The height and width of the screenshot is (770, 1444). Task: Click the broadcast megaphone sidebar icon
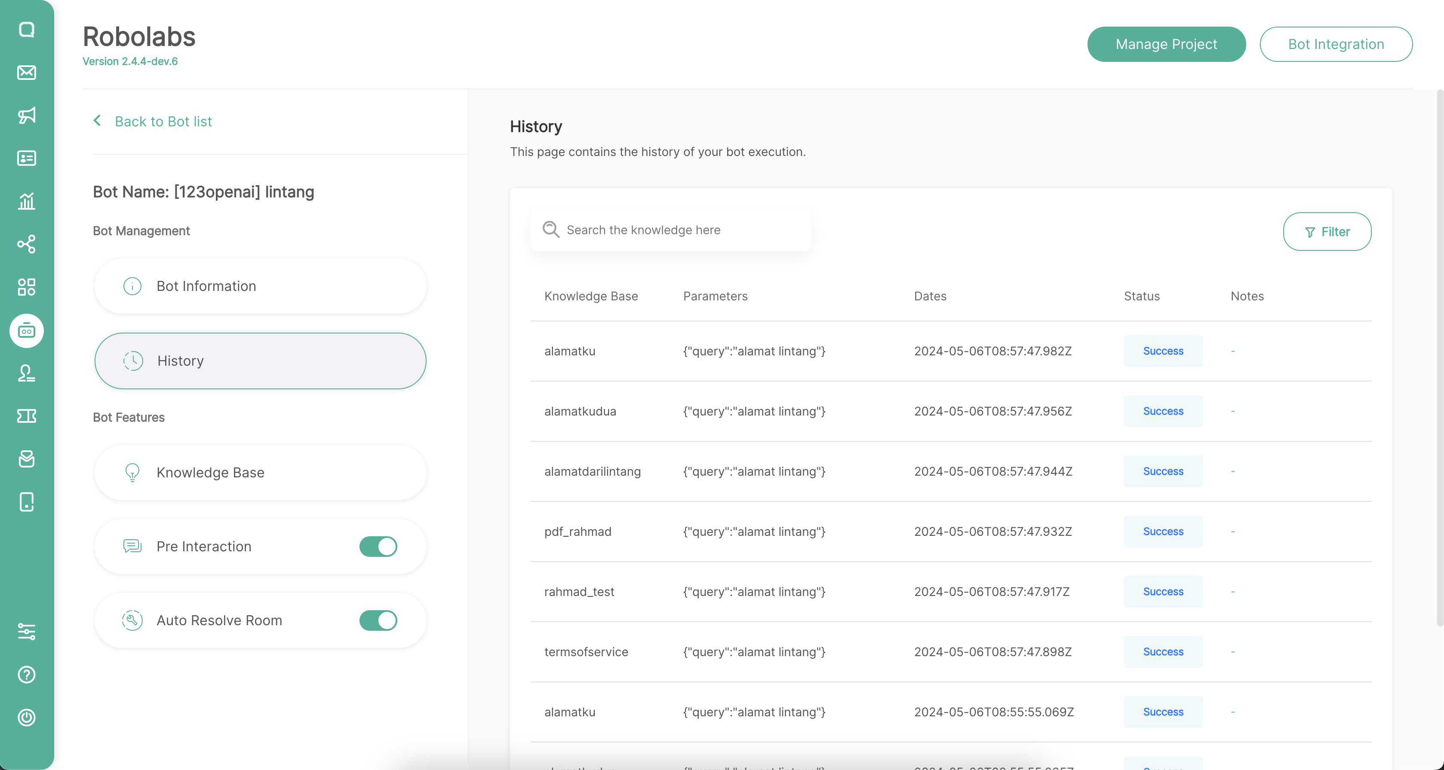[26, 115]
